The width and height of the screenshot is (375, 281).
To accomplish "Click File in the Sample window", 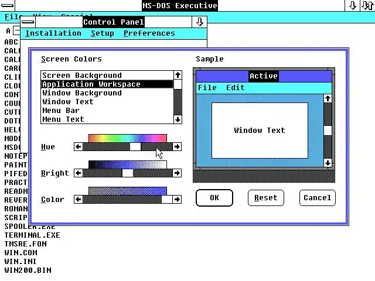I will [x=207, y=88].
